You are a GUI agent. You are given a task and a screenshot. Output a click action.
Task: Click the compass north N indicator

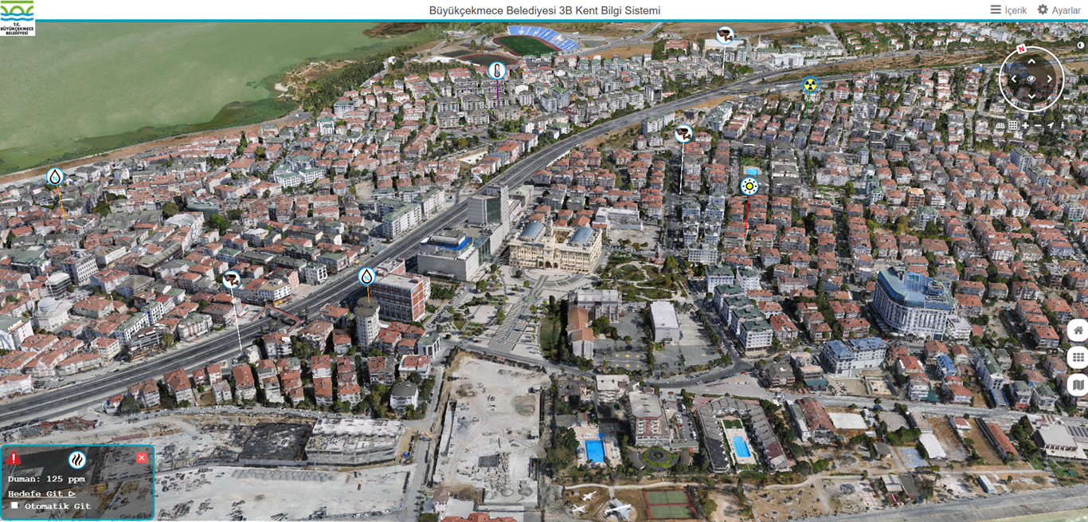[1022, 49]
